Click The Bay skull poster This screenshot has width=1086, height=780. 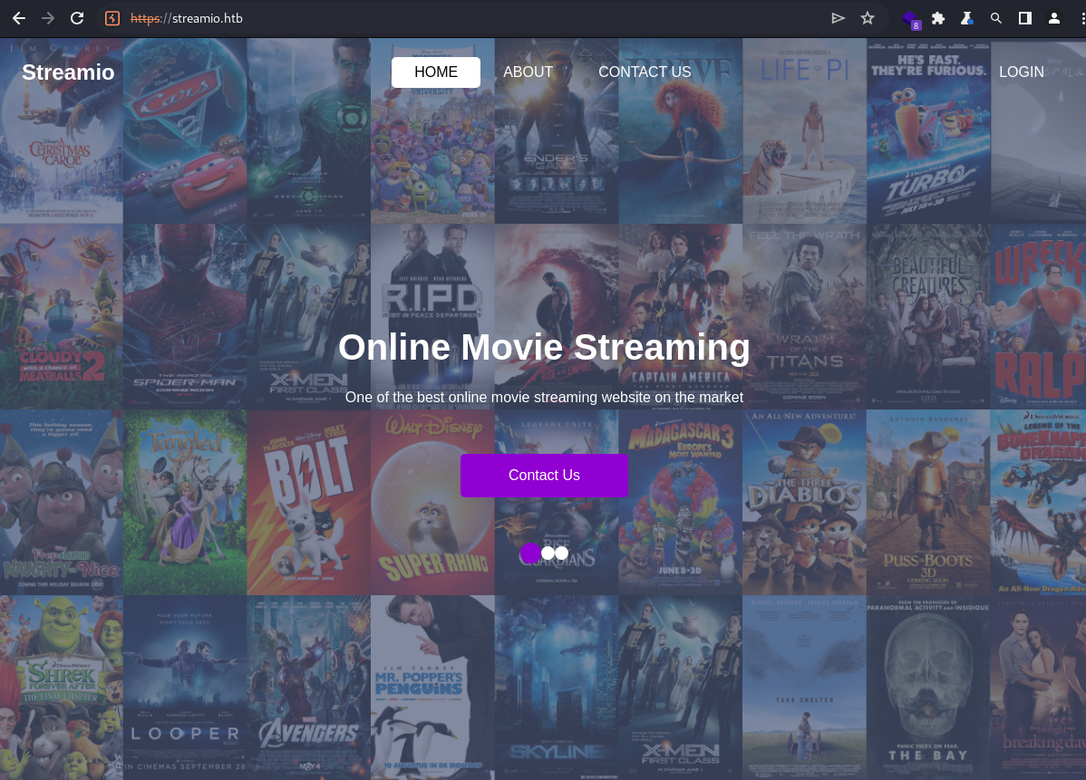coord(928,688)
